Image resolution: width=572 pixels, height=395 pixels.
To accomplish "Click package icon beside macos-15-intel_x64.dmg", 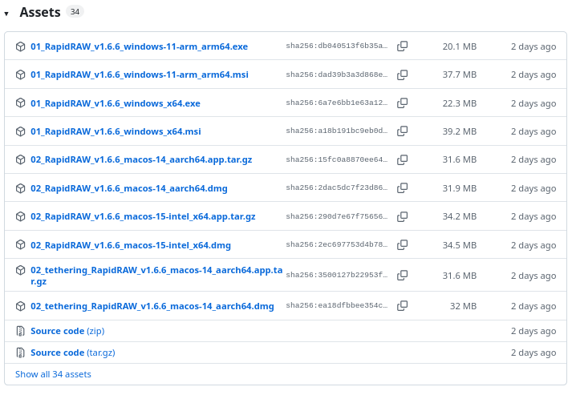I will click(x=20, y=245).
